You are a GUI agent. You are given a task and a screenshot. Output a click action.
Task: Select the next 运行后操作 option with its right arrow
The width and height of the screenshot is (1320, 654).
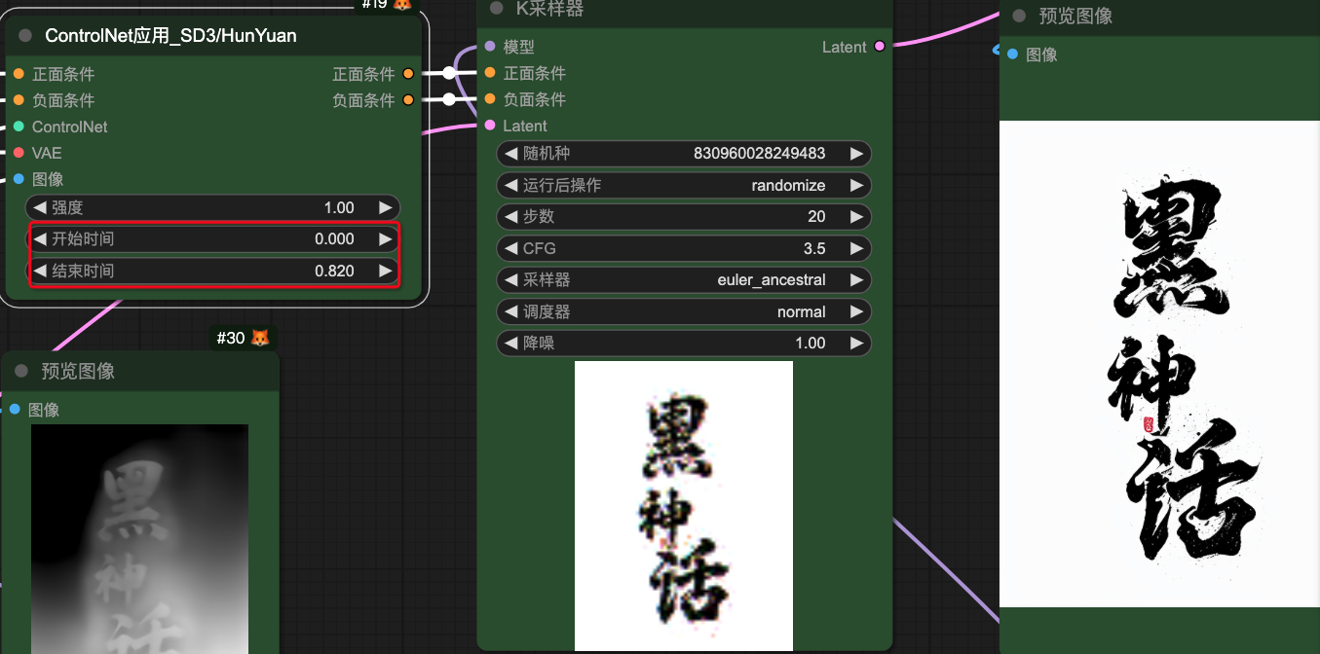click(x=856, y=185)
